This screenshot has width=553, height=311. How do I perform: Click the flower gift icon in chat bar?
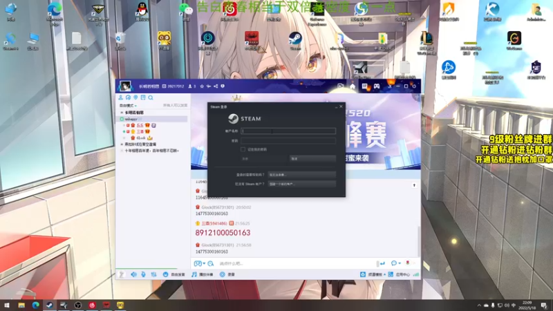(408, 263)
